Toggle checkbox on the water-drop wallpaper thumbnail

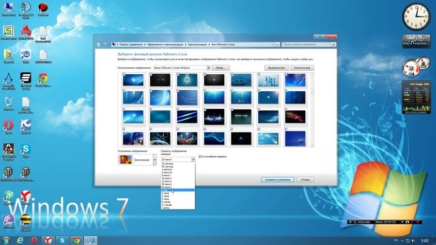coord(232,74)
